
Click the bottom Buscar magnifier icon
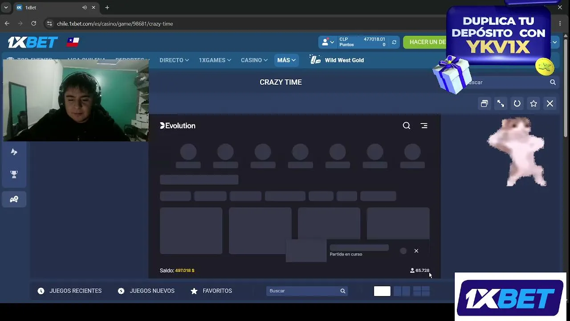(343, 291)
